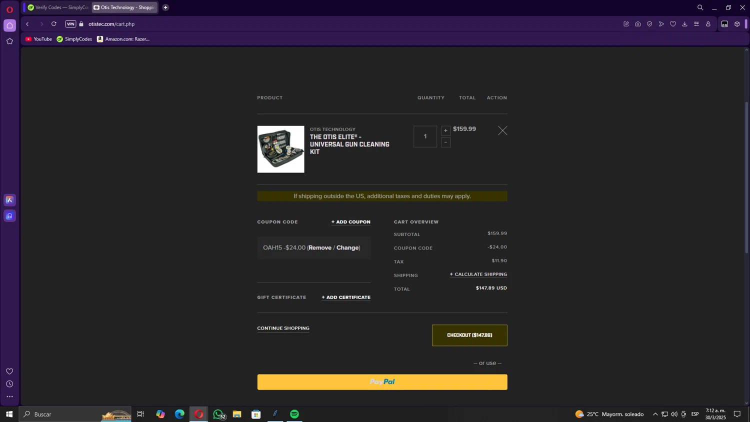Open the user account profile icon
750x422 pixels.
[708, 24]
